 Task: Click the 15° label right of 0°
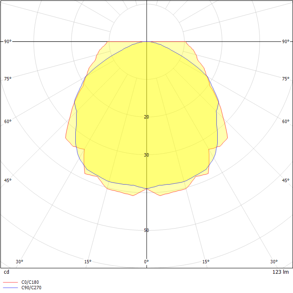tap(206, 262)
